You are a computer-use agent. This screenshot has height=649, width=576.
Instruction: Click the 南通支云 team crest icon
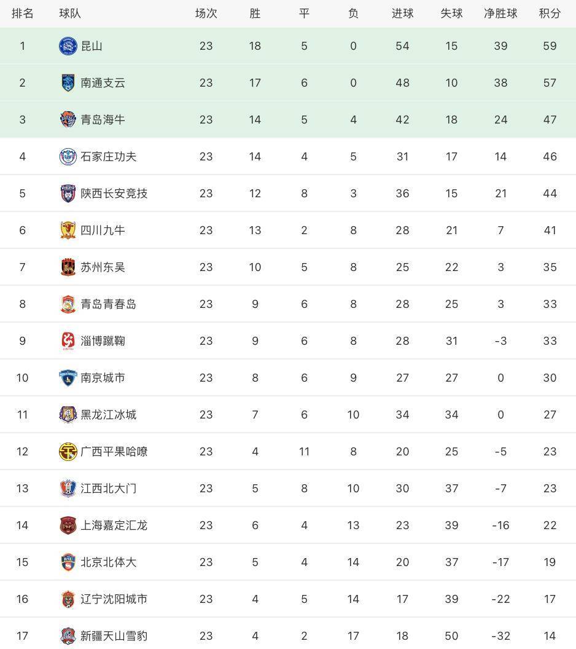pyautogui.click(x=68, y=83)
